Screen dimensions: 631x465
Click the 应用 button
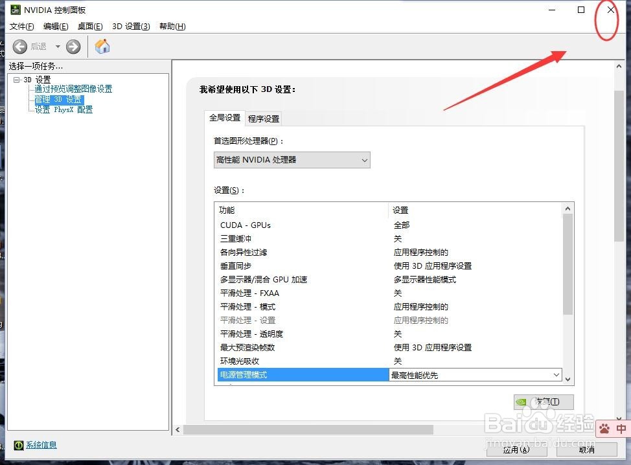517,449
